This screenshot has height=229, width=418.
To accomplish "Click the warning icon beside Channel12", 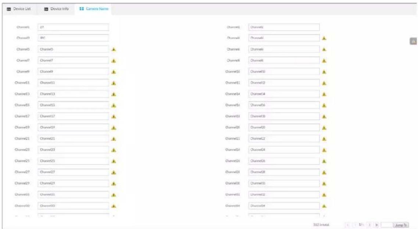I will pyautogui.click(x=324, y=83).
